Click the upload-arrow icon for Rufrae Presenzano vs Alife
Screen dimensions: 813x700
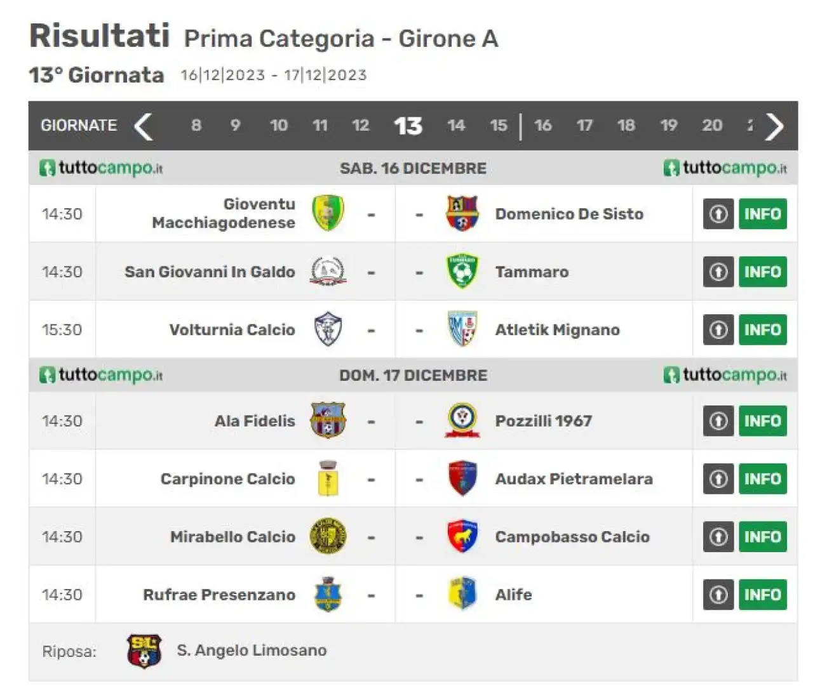tap(718, 595)
